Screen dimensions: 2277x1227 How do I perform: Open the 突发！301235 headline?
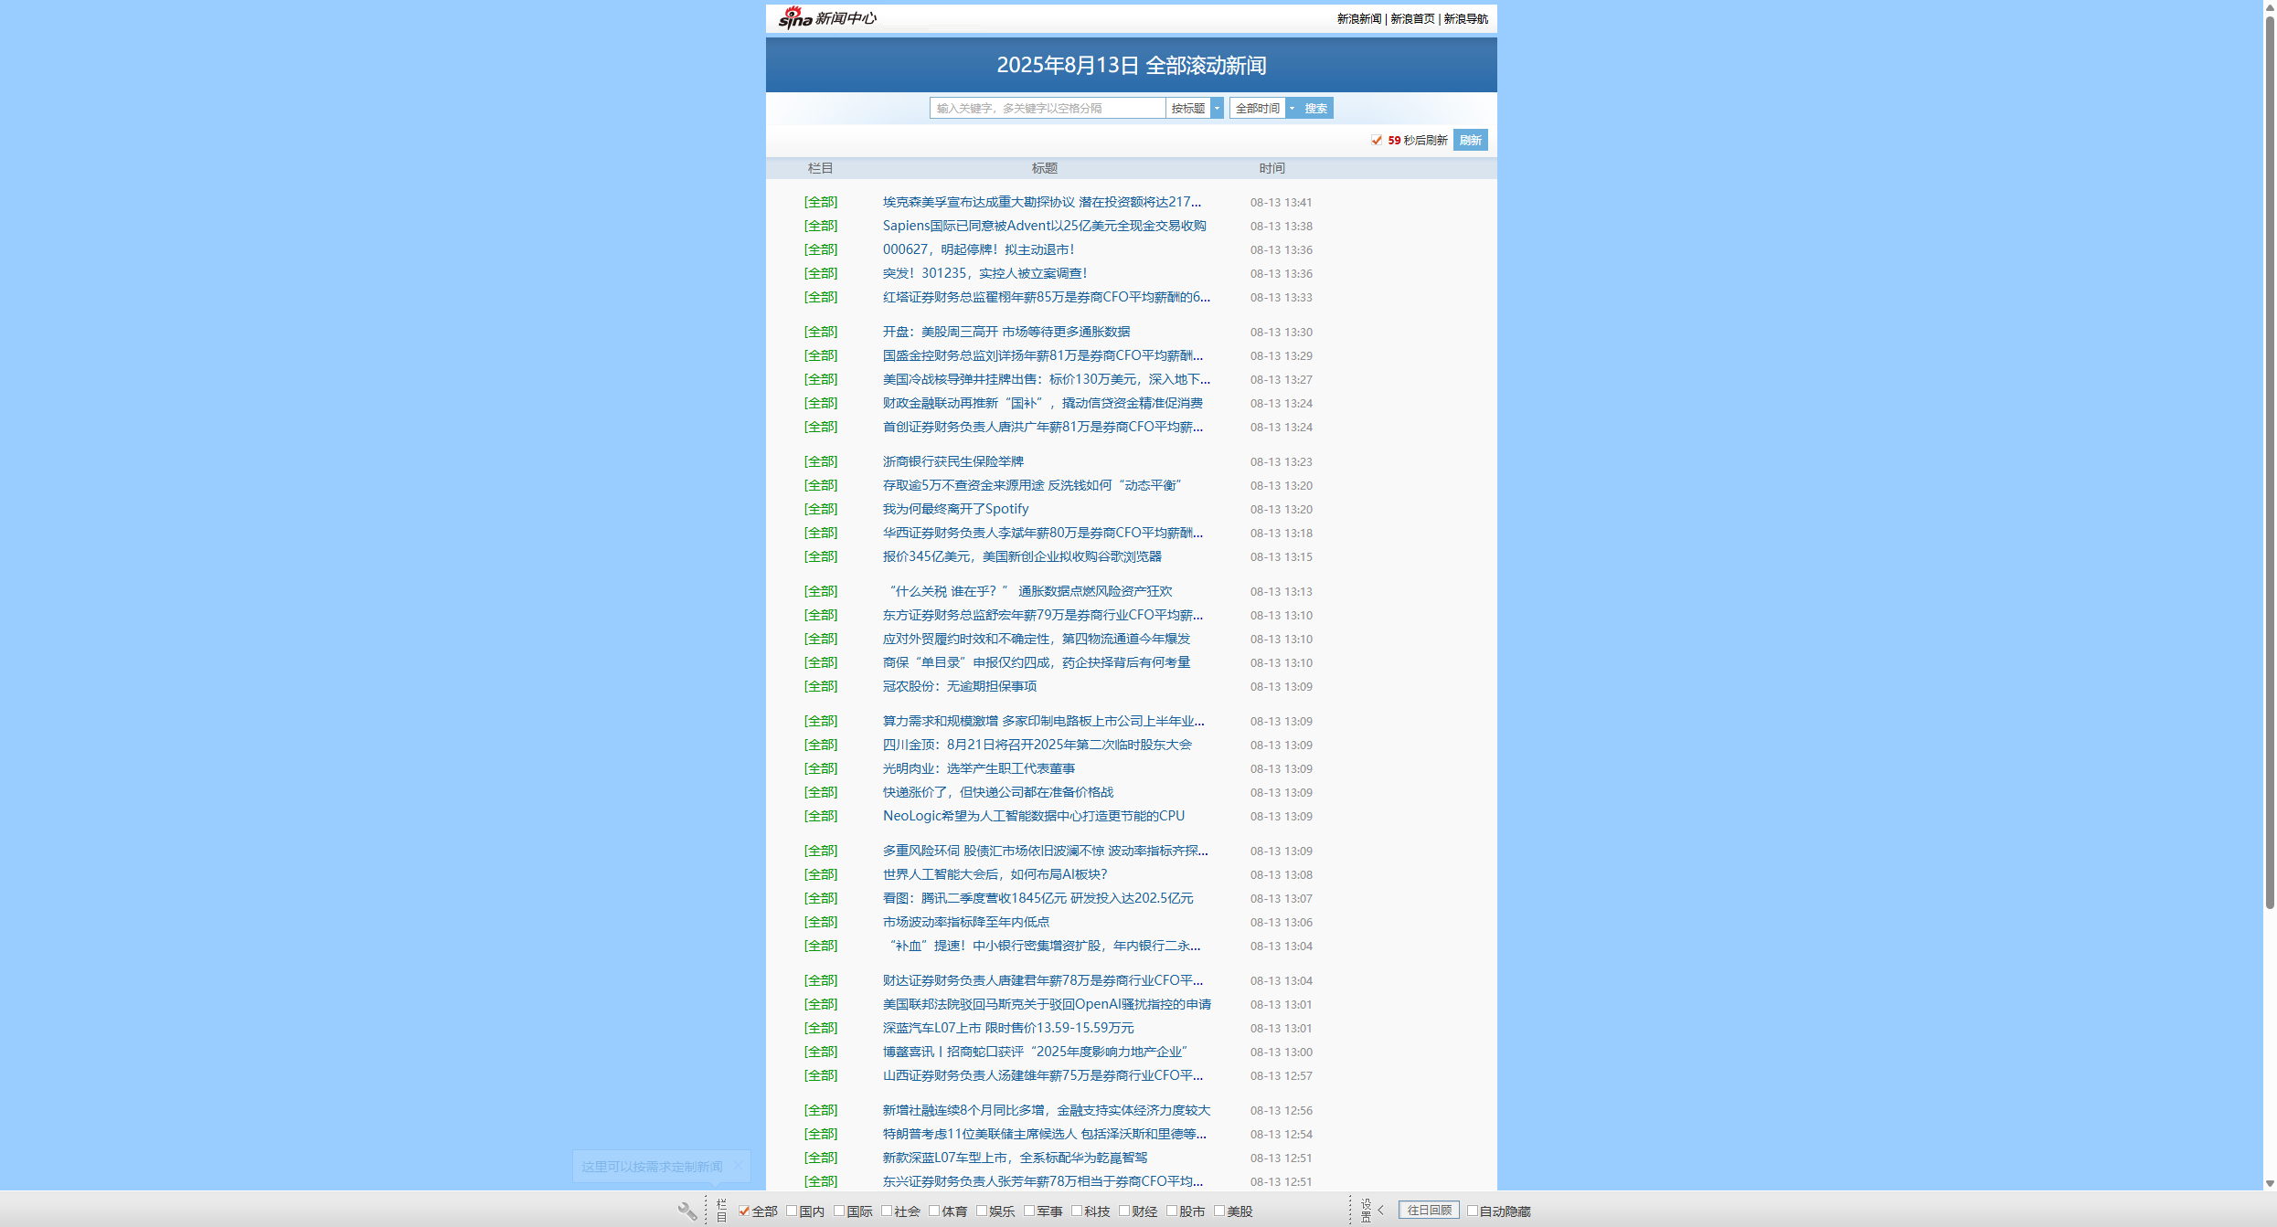coord(985,273)
